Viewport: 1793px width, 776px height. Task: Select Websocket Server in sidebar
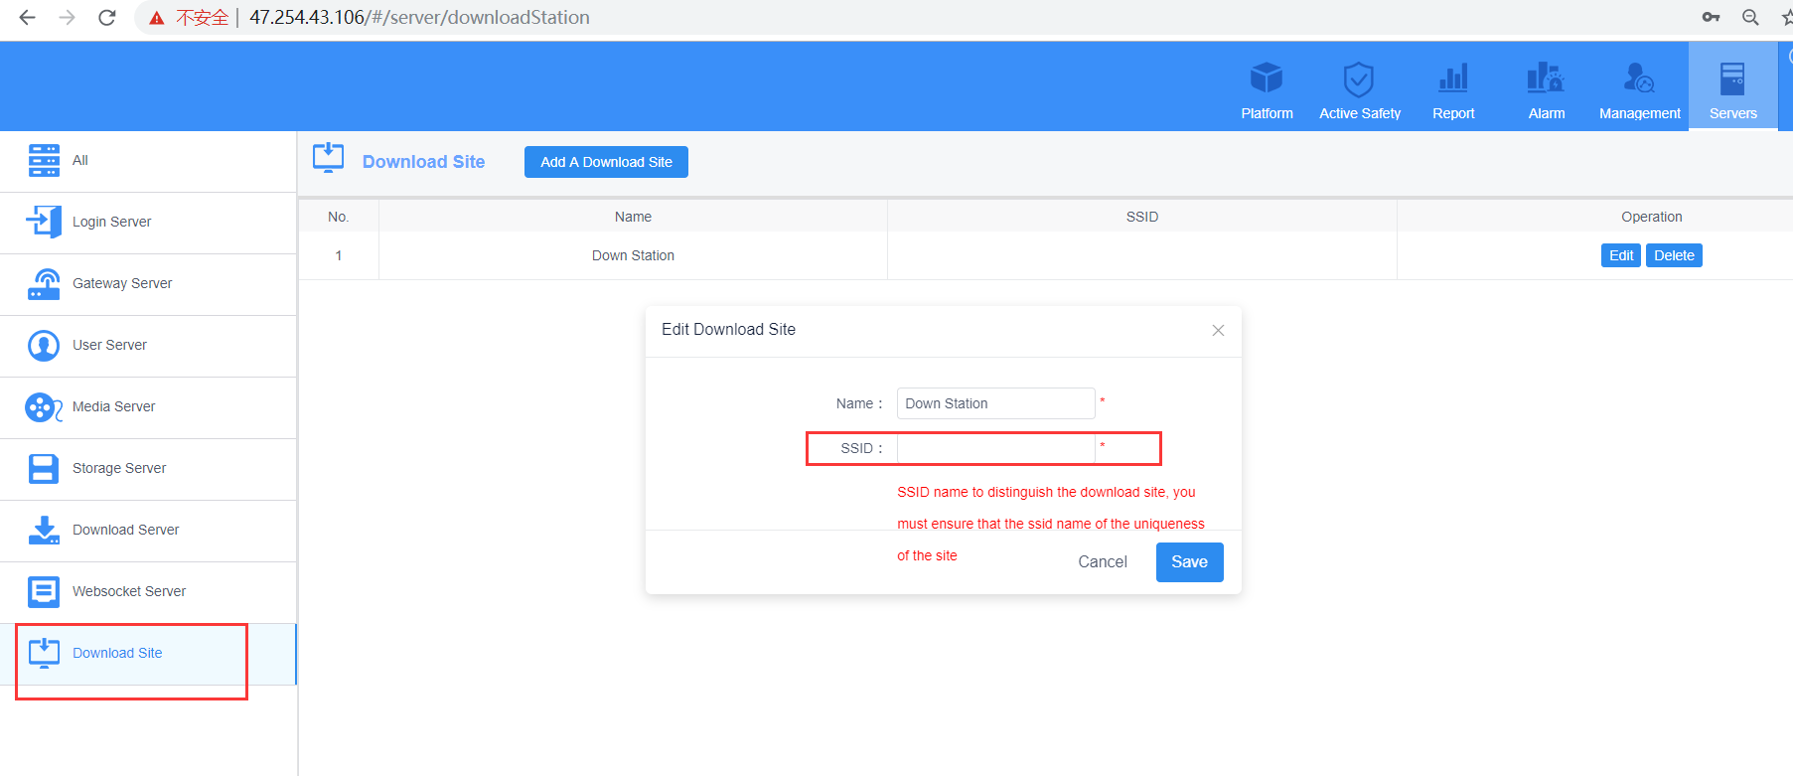tap(149, 592)
